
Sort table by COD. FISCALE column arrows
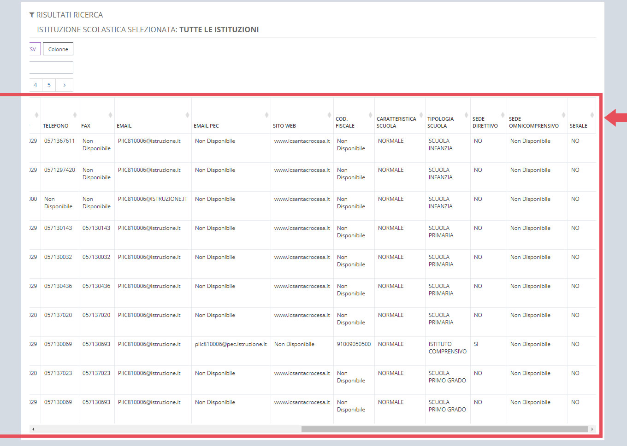(x=370, y=115)
